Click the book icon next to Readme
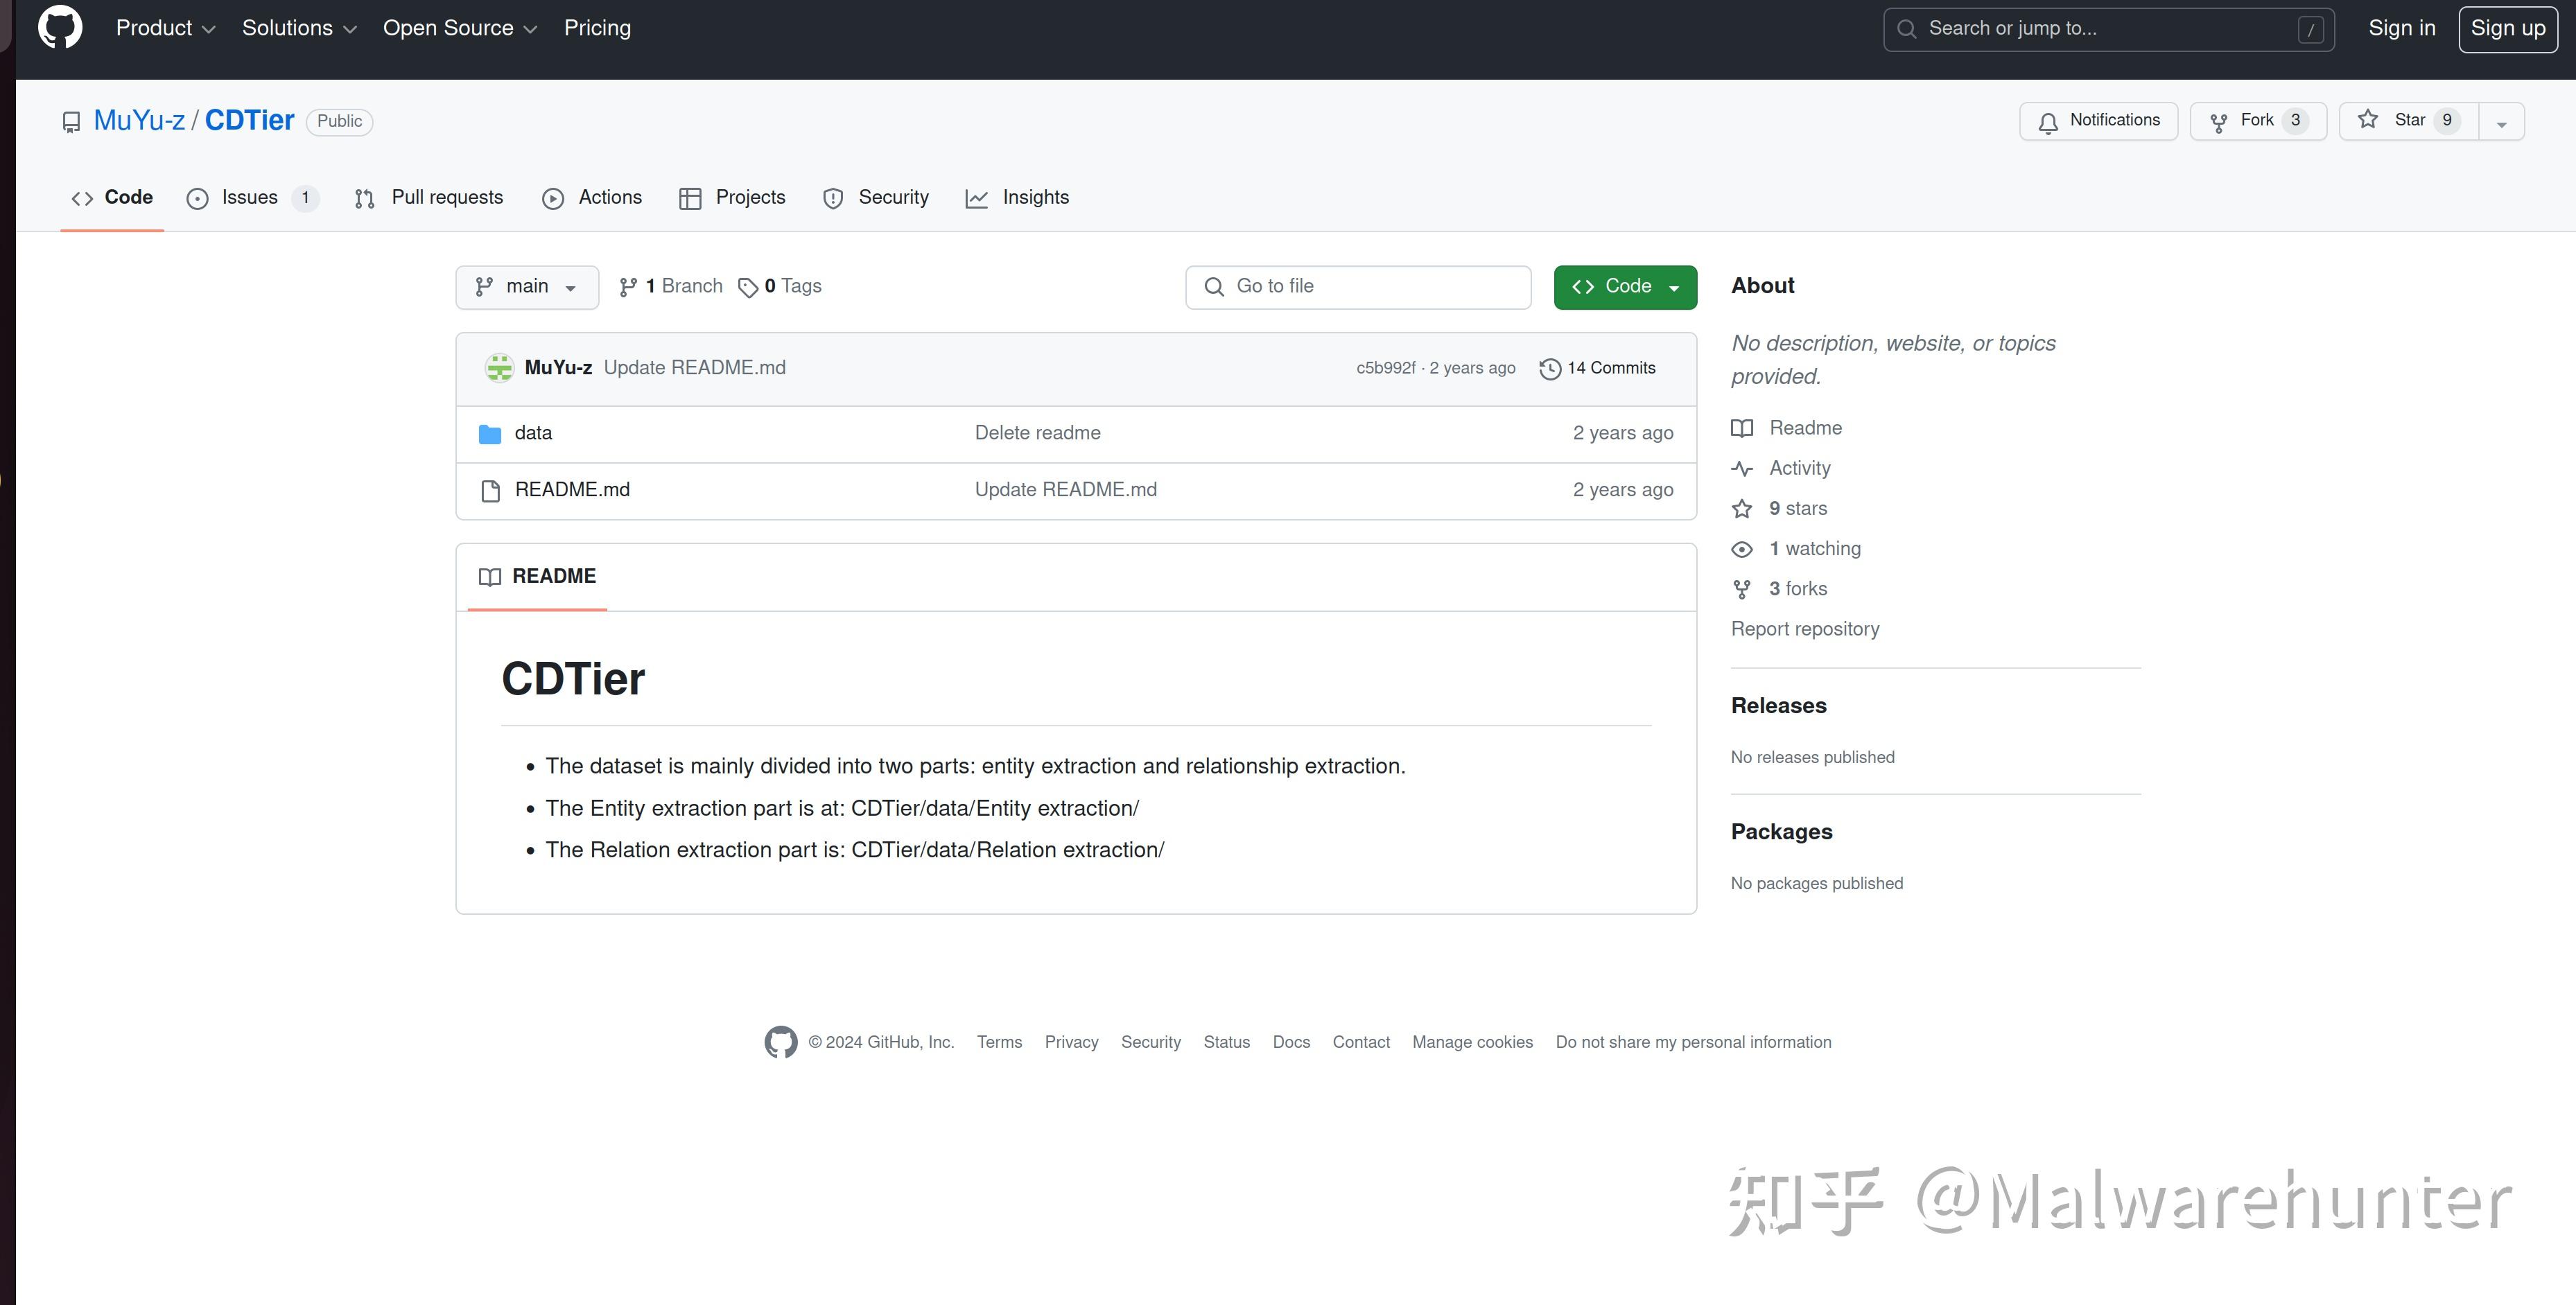The width and height of the screenshot is (2576, 1305). [x=1742, y=428]
